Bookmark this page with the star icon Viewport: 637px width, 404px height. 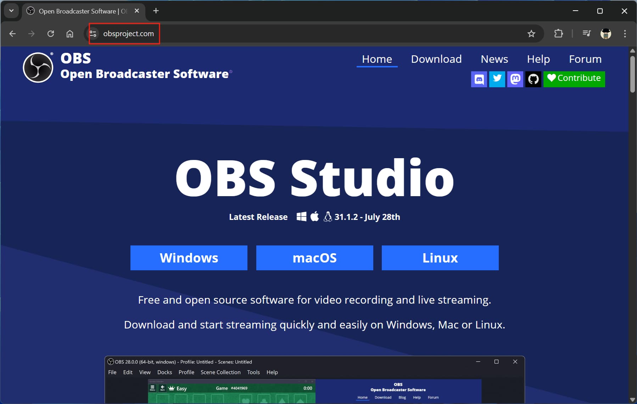531,34
